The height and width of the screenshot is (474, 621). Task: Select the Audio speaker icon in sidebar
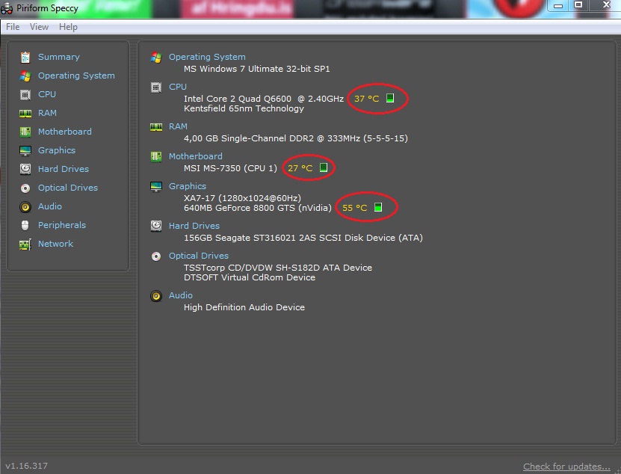(25, 206)
